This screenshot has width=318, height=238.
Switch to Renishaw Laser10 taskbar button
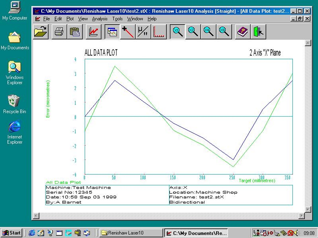pyautogui.click(x=131, y=233)
